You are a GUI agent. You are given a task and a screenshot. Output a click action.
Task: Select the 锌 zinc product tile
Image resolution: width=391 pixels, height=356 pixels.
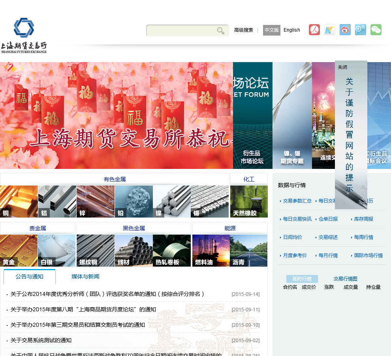point(96,201)
